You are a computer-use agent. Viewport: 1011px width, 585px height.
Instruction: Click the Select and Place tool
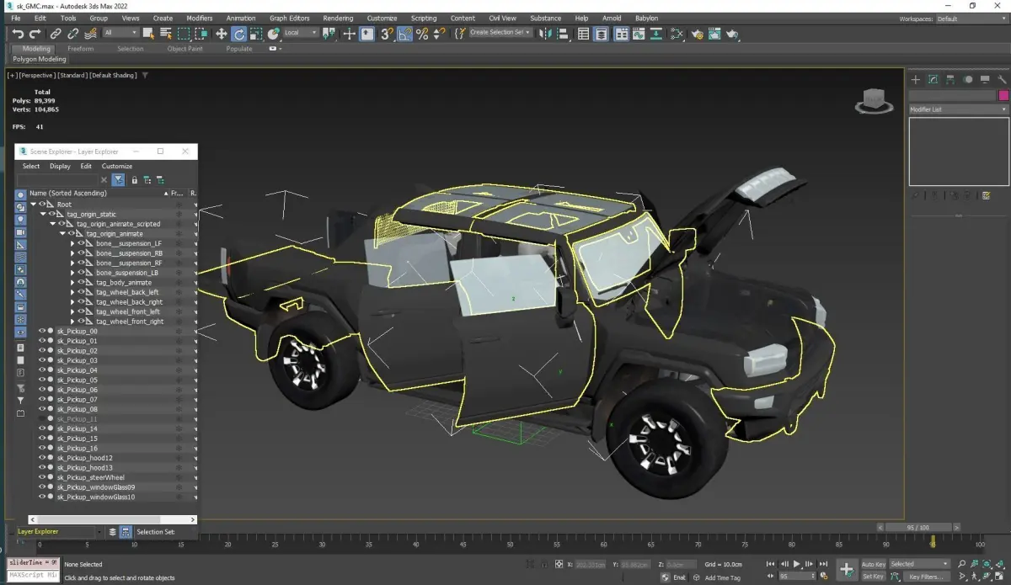[273, 34]
